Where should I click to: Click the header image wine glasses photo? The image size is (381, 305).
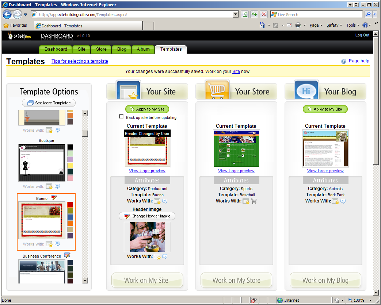point(147,237)
